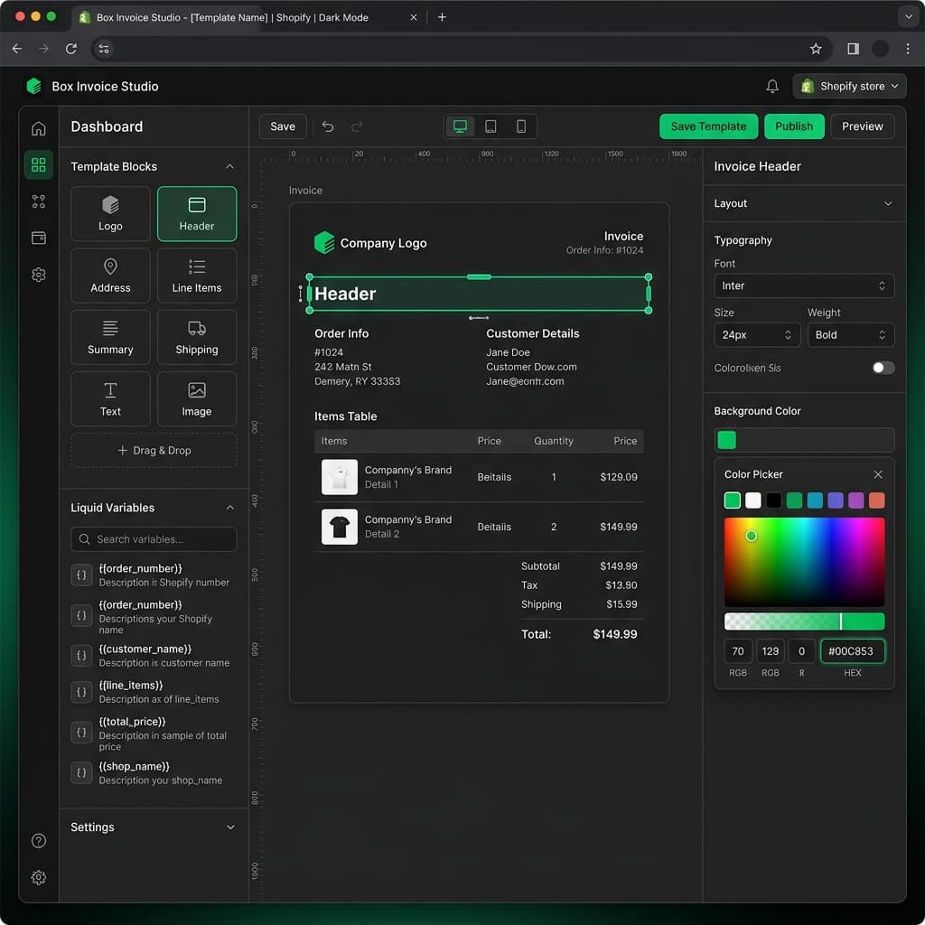This screenshot has height=925, width=925.
Task: Select the {{customer_name}} variable
Action: pyautogui.click(x=153, y=655)
